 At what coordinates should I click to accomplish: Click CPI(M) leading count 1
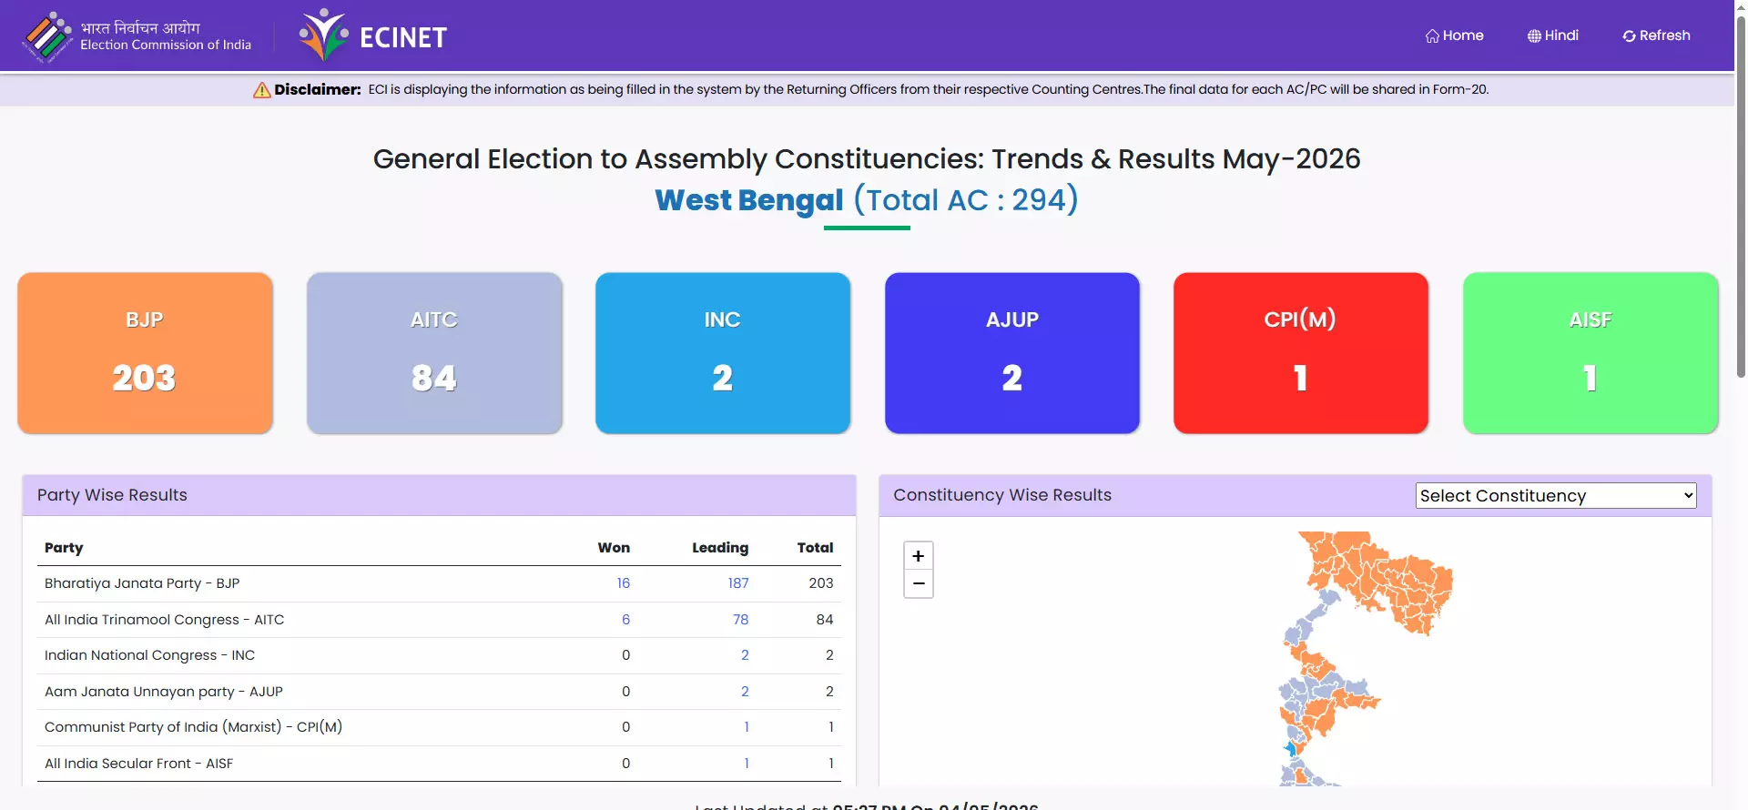click(x=747, y=727)
